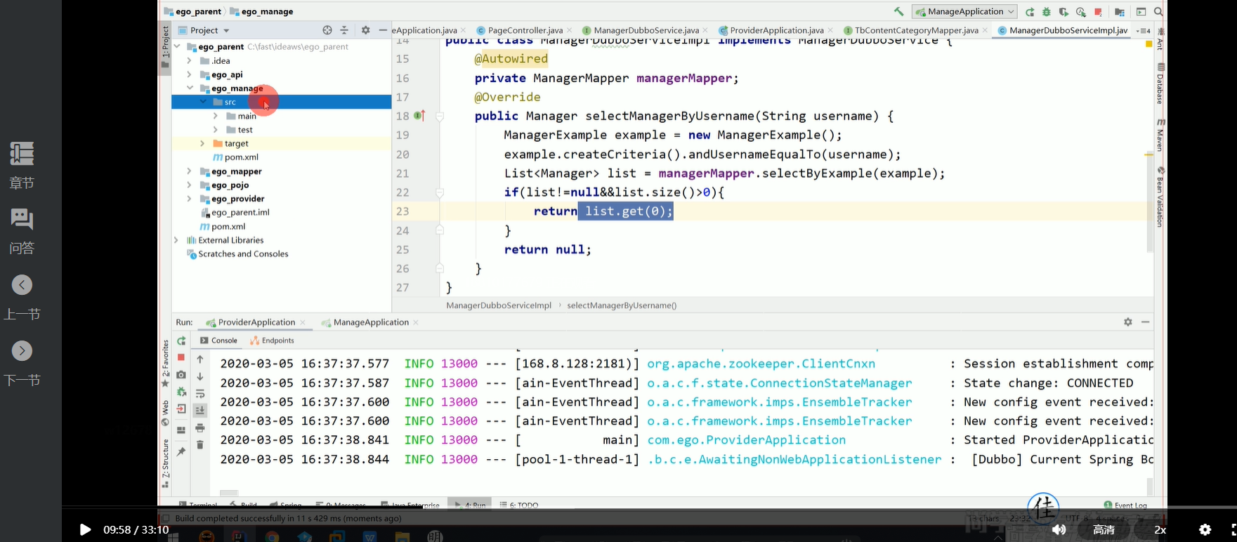Open the 6: TODO tool window
The width and height of the screenshot is (1237, 542).
tap(519, 505)
